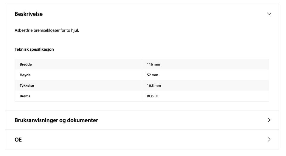Expand Bruksanvisninger og dokumenter chevron arrow

[269, 120]
